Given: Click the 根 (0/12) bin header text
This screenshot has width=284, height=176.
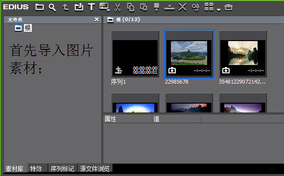Looking at the screenshot, I should tap(128, 20).
